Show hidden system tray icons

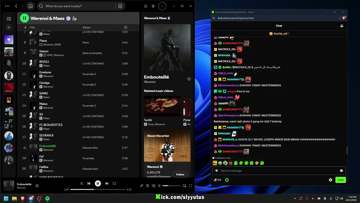pyautogui.click(x=295, y=198)
